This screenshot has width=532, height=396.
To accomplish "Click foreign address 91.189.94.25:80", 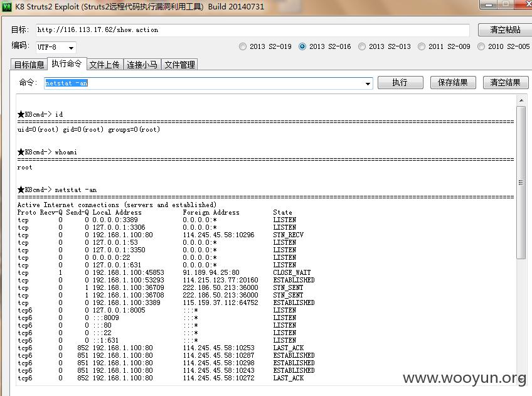I will coord(211,272).
